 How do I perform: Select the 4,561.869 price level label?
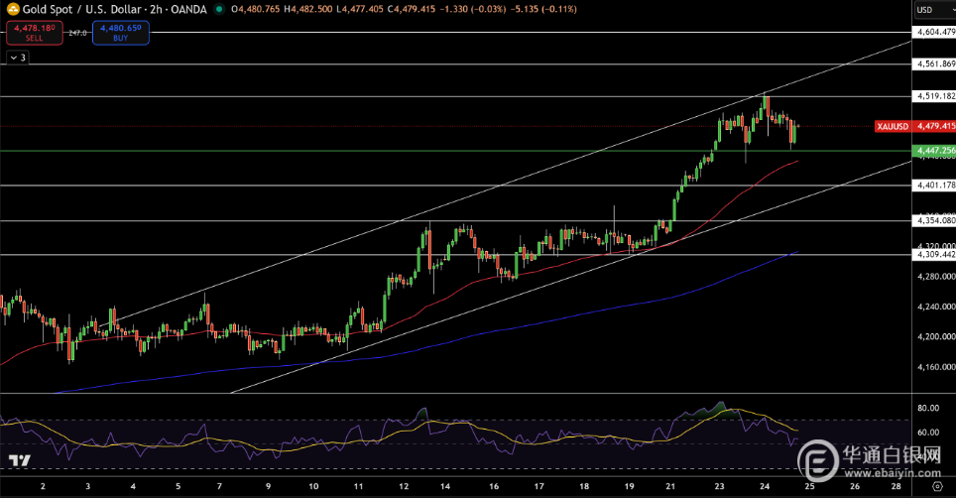coord(934,64)
